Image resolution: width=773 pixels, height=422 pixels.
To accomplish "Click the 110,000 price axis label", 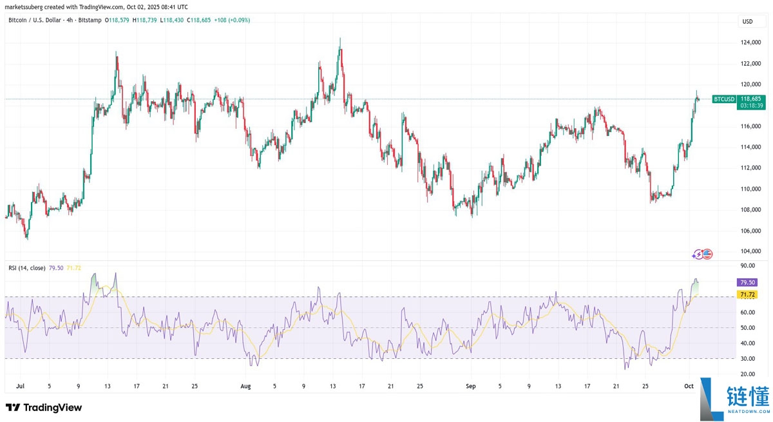I will point(751,189).
